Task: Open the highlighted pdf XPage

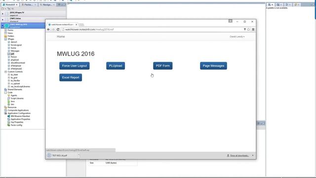Action: (x=12, y=54)
